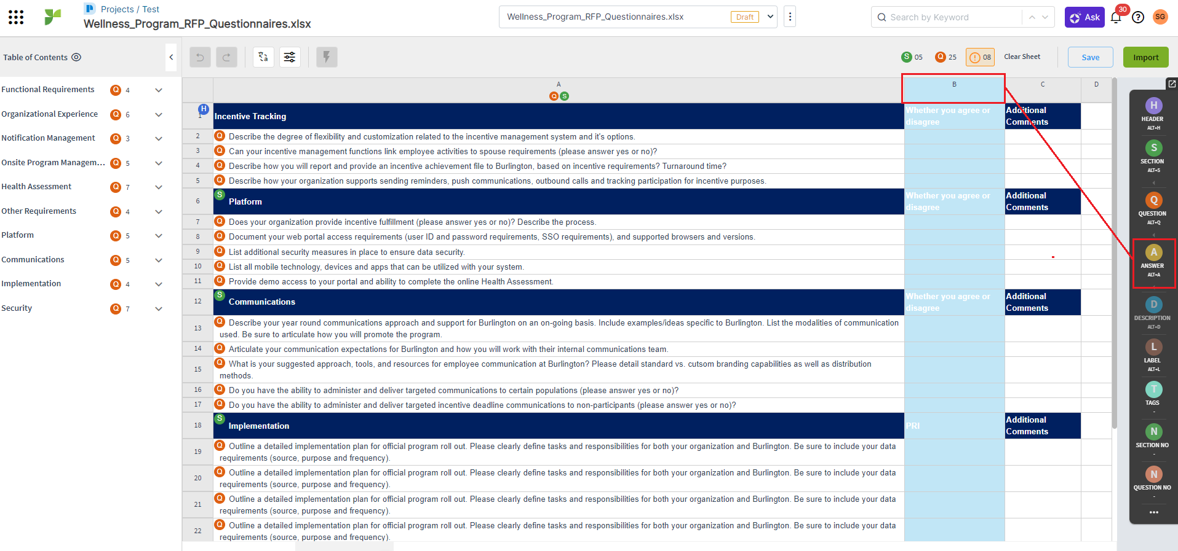Open the help question mark icon
The image size is (1178, 551).
pos(1138,17)
